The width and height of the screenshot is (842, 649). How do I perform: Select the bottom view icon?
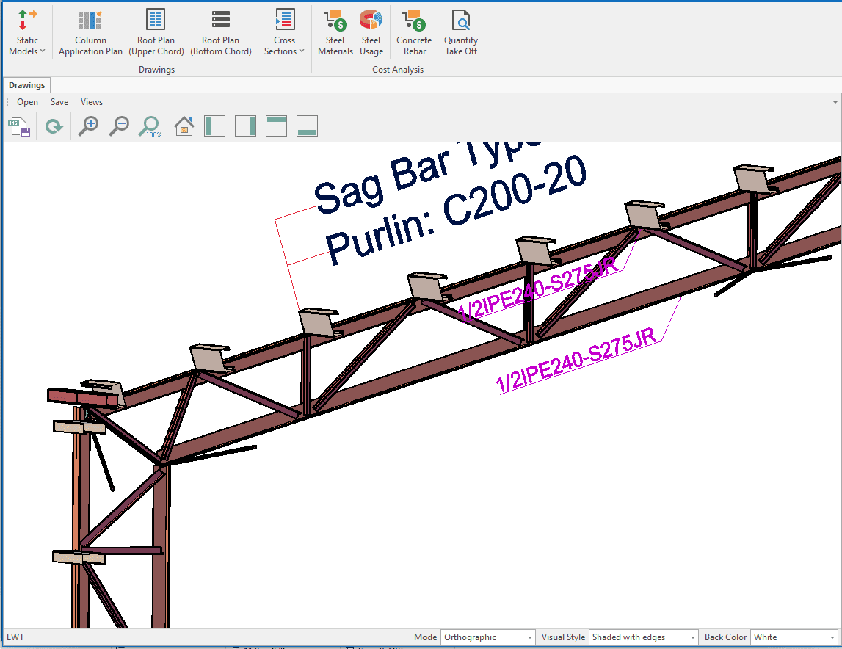click(307, 126)
